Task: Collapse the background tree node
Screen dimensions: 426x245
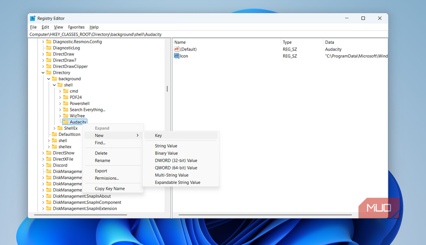Action: point(49,79)
